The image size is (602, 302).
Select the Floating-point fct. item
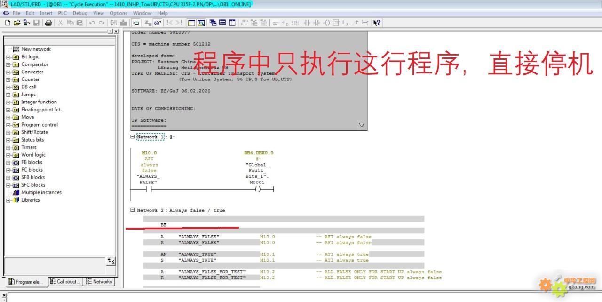click(x=41, y=110)
